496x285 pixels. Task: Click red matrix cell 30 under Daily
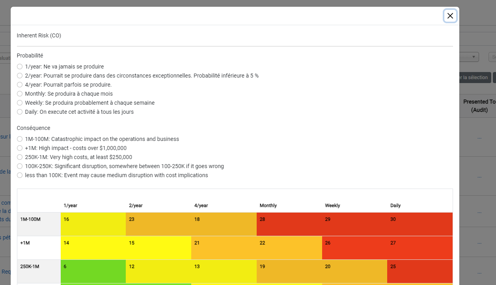[420, 224]
